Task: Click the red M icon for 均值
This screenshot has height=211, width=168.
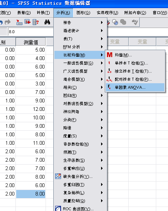Action: tap(110, 55)
